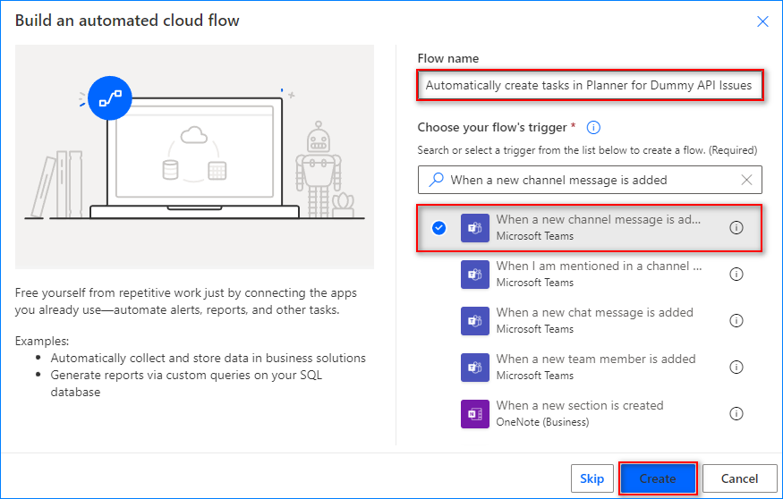Uncheck the selected new channel message trigger
783x499 pixels.
[x=438, y=228]
